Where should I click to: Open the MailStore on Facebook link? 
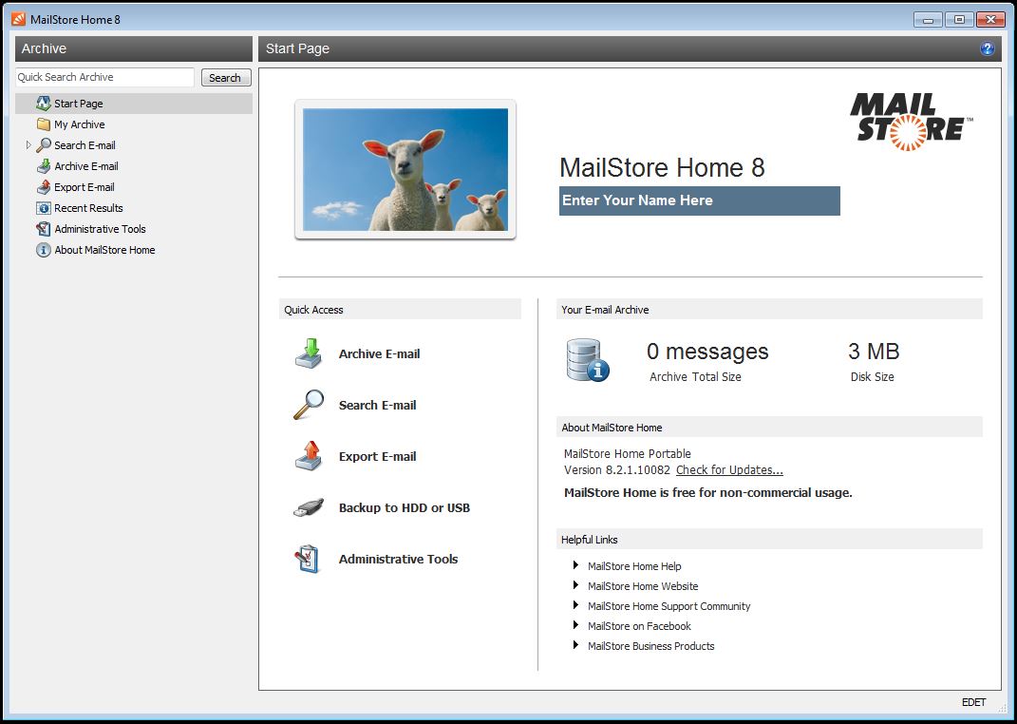coord(639,626)
